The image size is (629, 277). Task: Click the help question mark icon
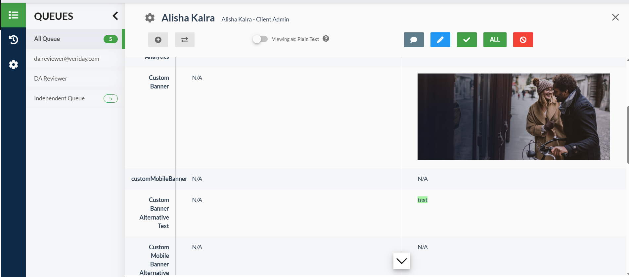coord(326,39)
